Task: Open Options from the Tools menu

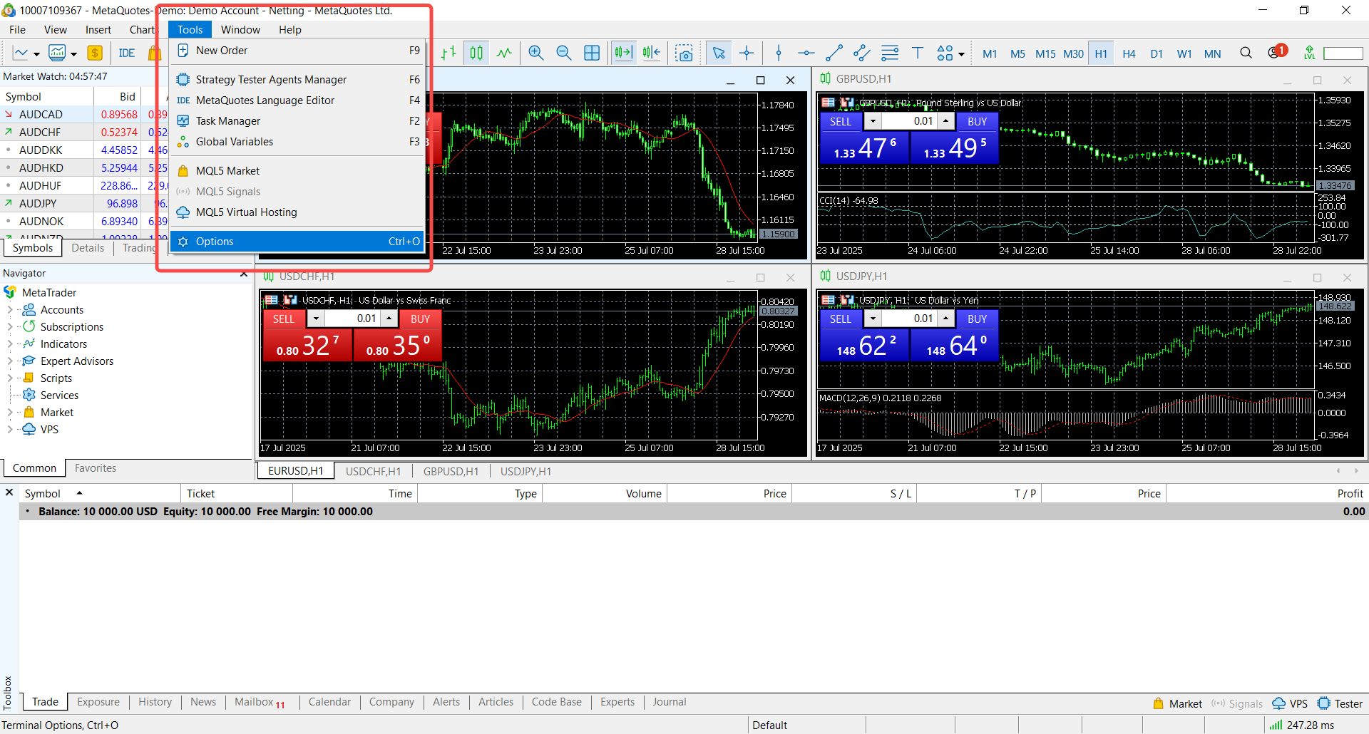Action: (x=215, y=242)
